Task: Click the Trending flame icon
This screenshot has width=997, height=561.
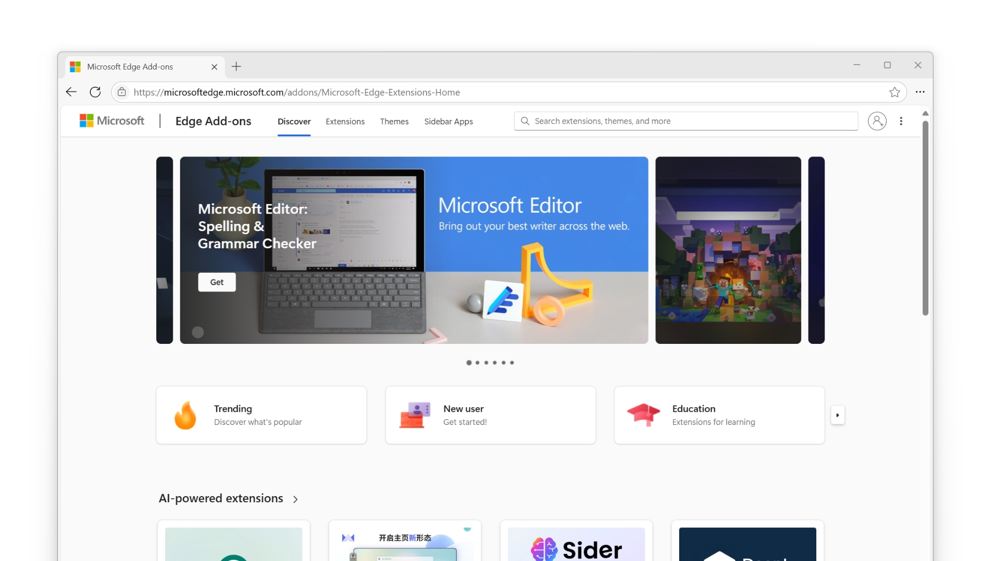Action: (185, 415)
